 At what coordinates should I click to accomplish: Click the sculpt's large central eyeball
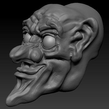point(49,42)
